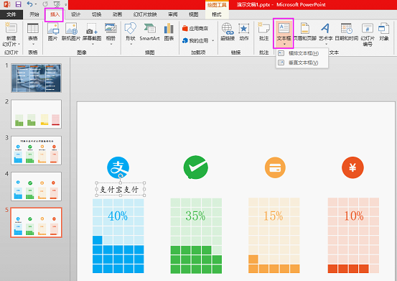Viewport: 397px width, 281px height.
Task: Expand the Table dropdown arrow
Action: [33, 44]
